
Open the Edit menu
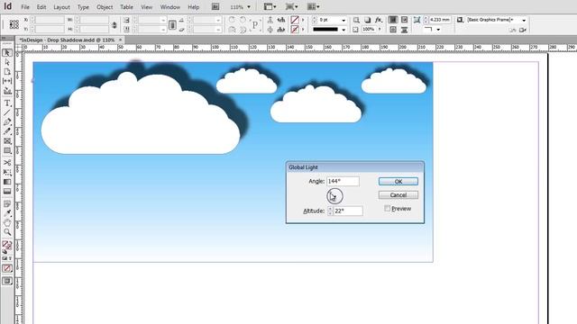(41, 7)
